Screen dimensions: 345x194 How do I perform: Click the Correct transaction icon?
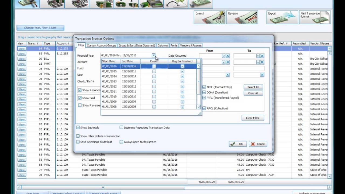pyautogui.click(x=209, y=17)
